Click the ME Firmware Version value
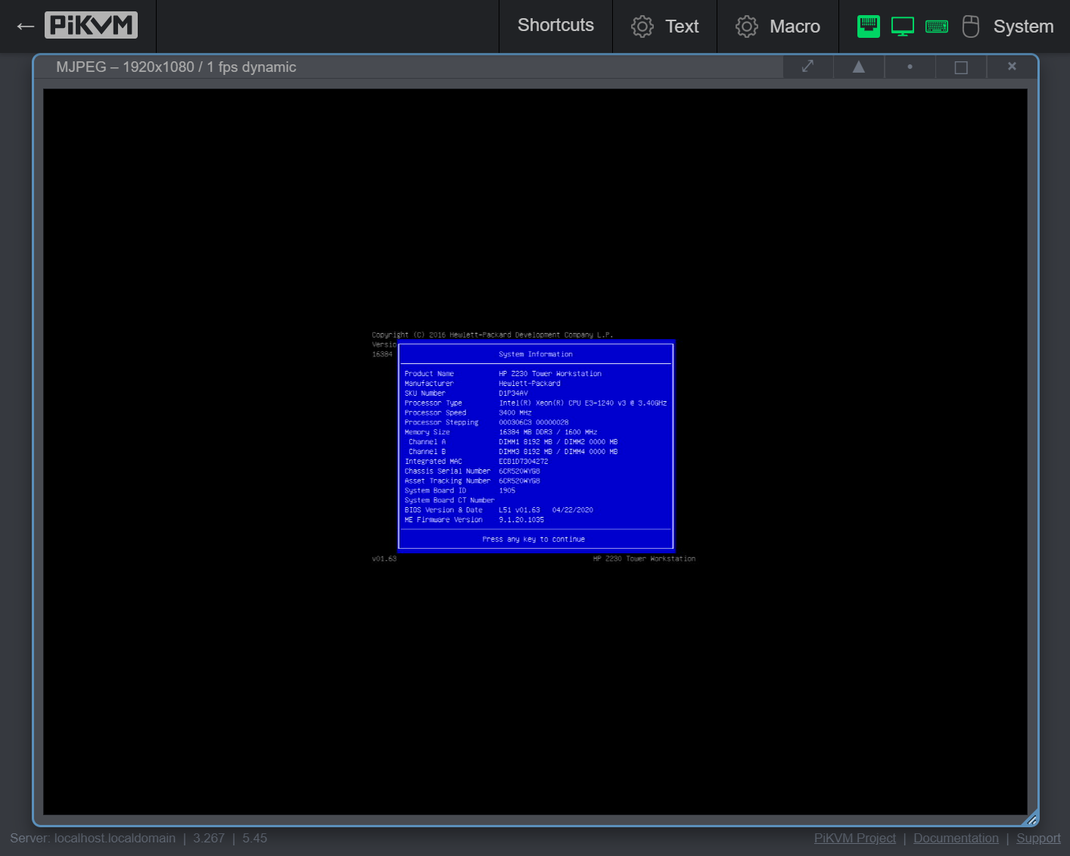 (x=521, y=520)
